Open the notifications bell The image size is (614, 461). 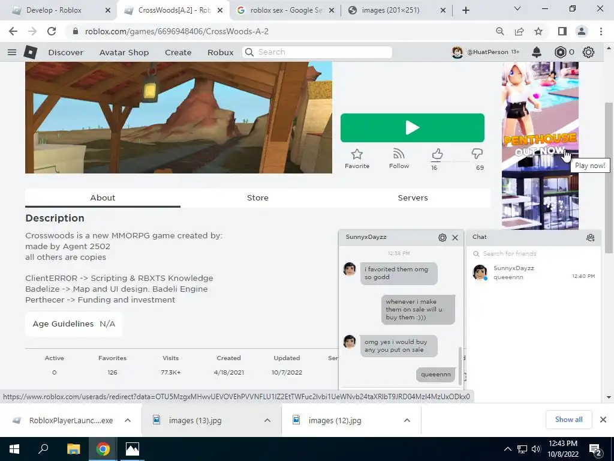537,52
